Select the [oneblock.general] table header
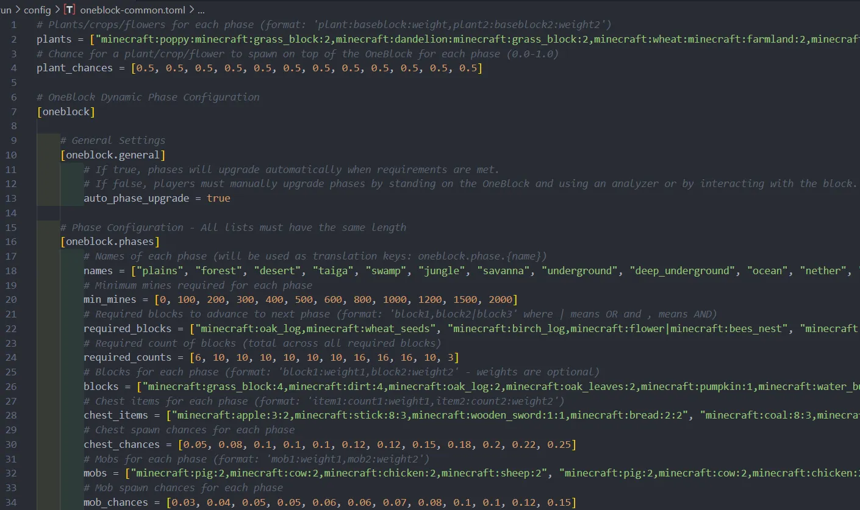860x510 pixels. click(x=113, y=155)
